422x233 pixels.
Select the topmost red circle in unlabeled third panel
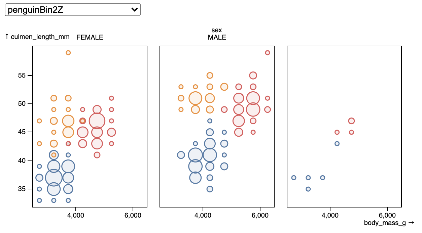click(x=351, y=121)
